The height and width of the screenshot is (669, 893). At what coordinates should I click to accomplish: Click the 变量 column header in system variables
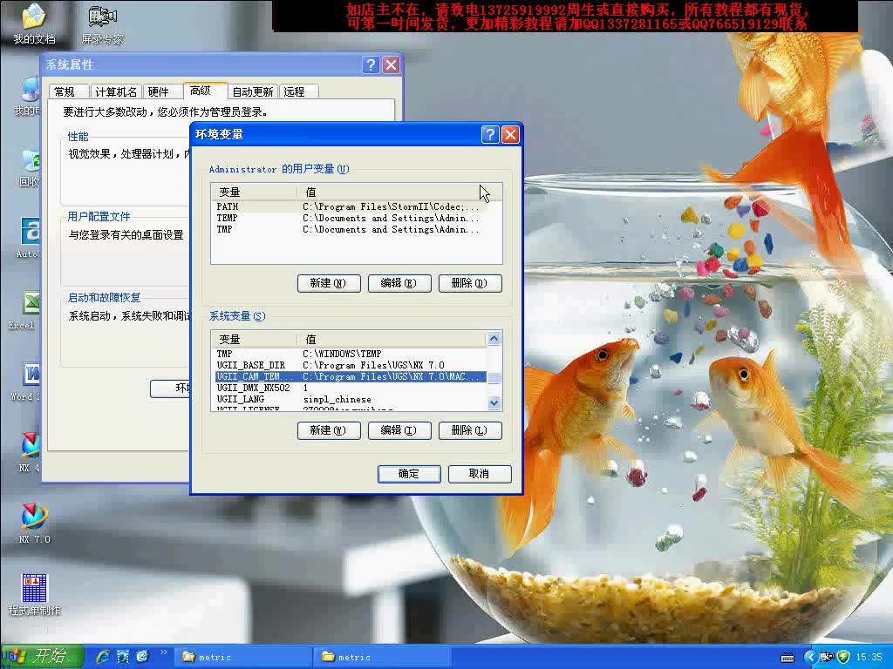[x=255, y=340]
